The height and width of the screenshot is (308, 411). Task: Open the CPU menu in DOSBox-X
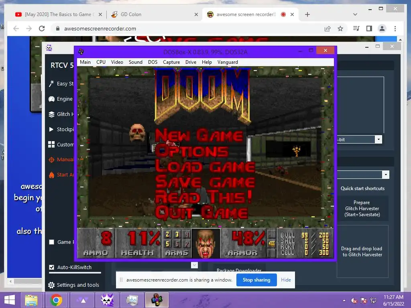[101, 62]
